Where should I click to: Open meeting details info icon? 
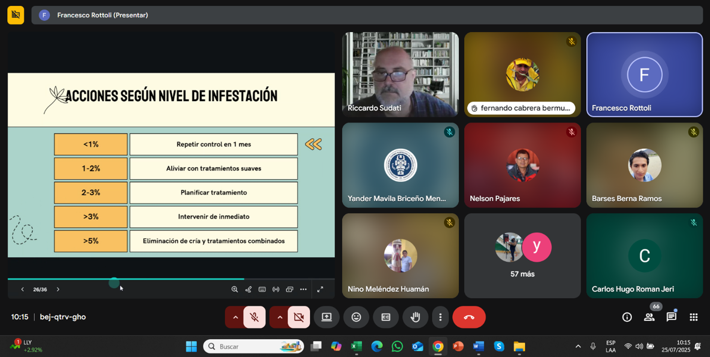(x=627, y=317)
